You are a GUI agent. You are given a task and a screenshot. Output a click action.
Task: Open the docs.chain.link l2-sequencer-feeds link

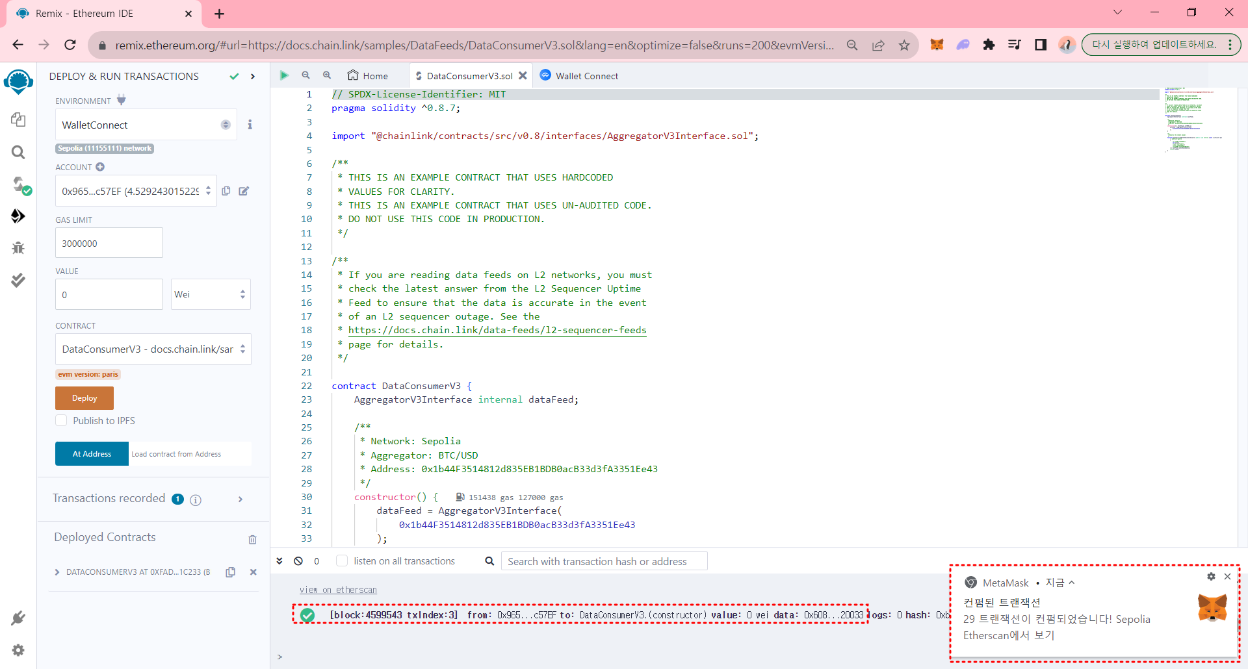(497, 330)
